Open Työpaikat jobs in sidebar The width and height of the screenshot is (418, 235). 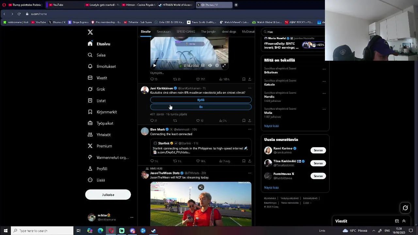[x=101, y=123]
